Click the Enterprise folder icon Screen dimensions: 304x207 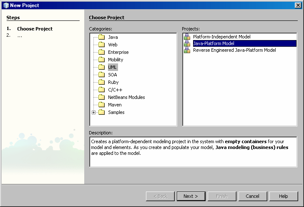point(101,52)
